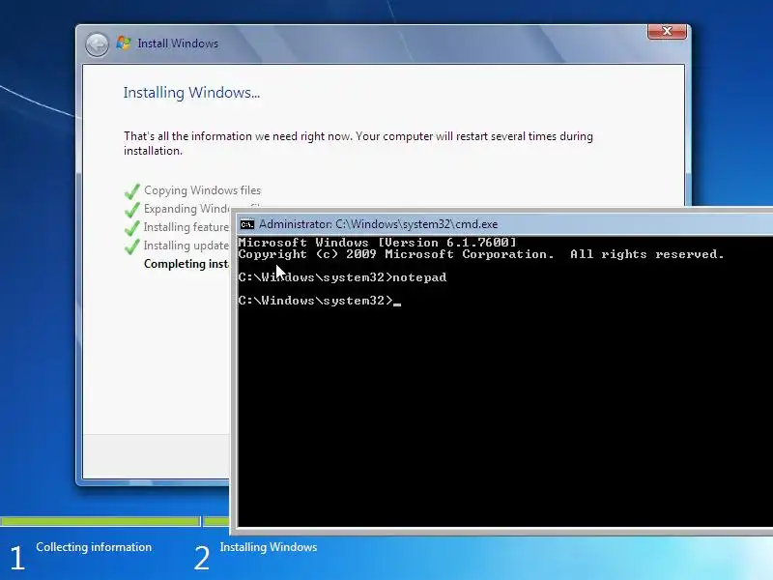Open the cmd.exe window system menu icon
773x580 pixels.
247,224
